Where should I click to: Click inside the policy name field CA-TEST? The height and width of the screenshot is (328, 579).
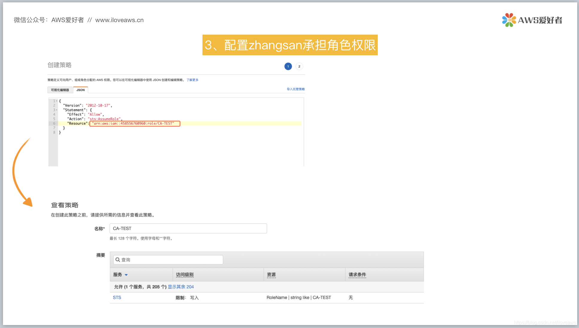188,229
